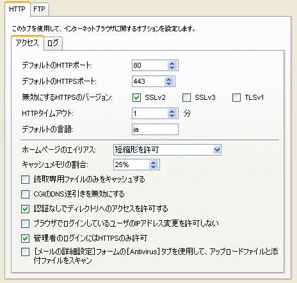Screen dimensions: 297x283
Task: Check 読取専用ファイルのみをキャッシュする option
Action: pyautogui.click(x=25, y=179)
